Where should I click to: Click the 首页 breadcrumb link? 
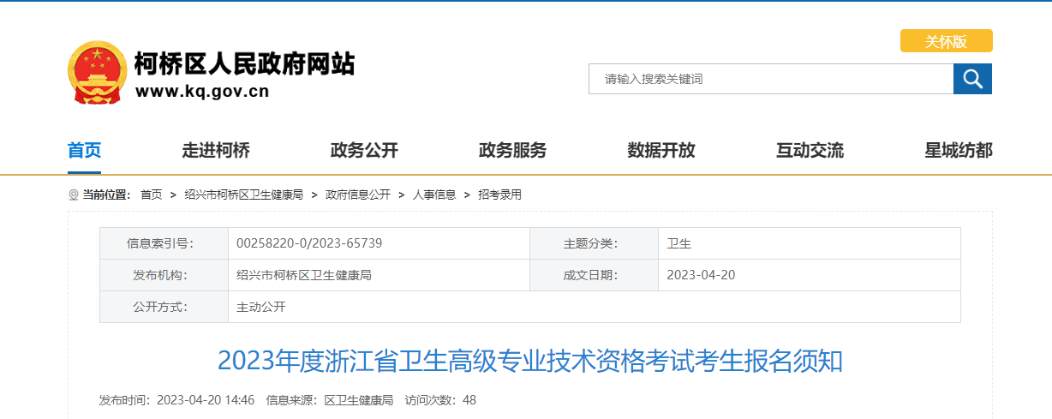[151, 195]
